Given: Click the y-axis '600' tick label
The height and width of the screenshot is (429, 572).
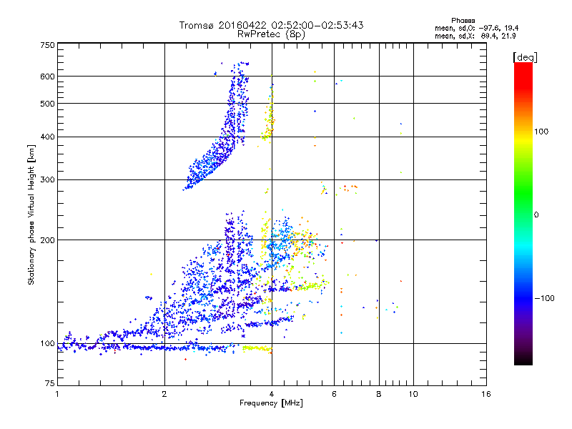Looking at the screenshot, I should pyautogui.click(x=47, y=77).
